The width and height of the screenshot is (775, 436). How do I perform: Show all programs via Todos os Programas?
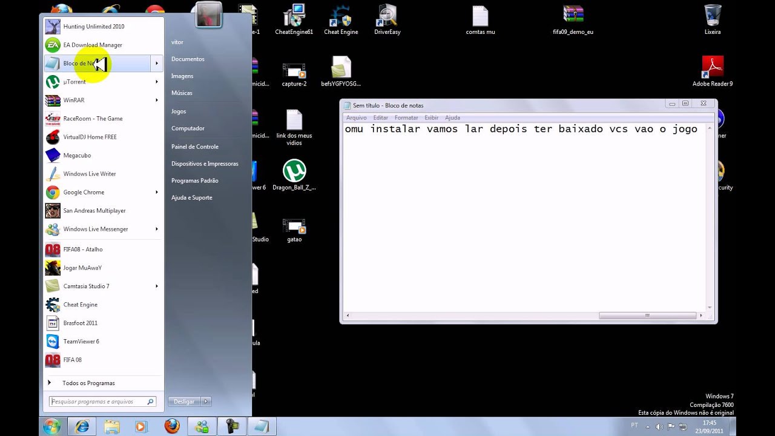point(88,383)
